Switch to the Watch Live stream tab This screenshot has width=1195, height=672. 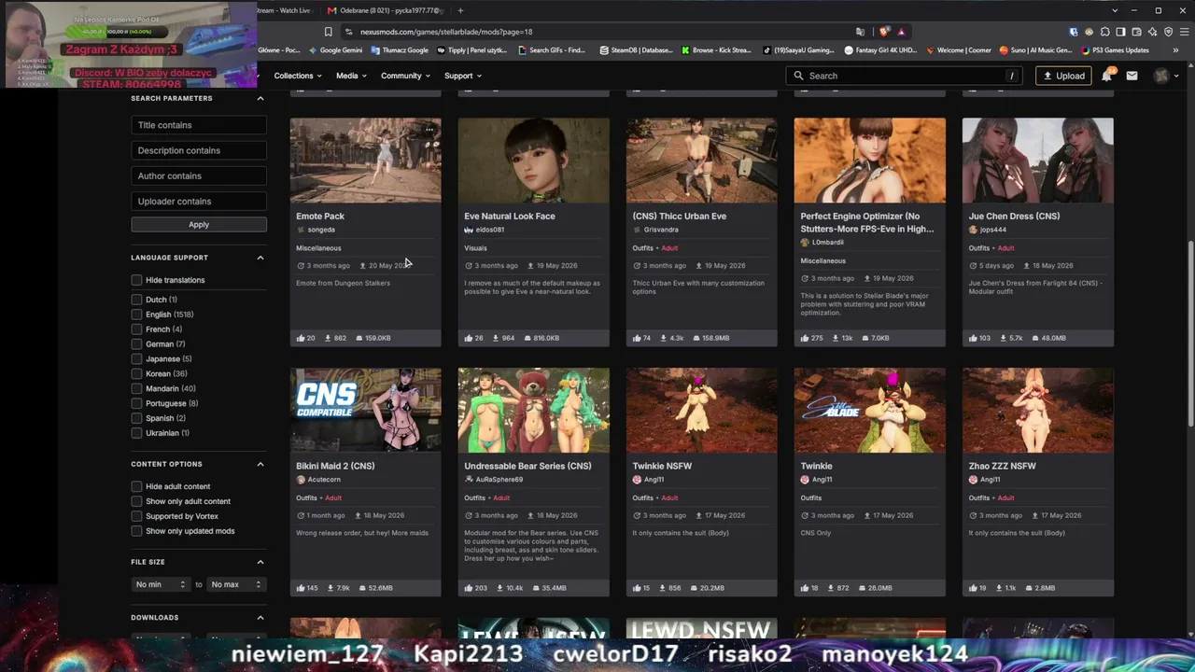[284, 10]
